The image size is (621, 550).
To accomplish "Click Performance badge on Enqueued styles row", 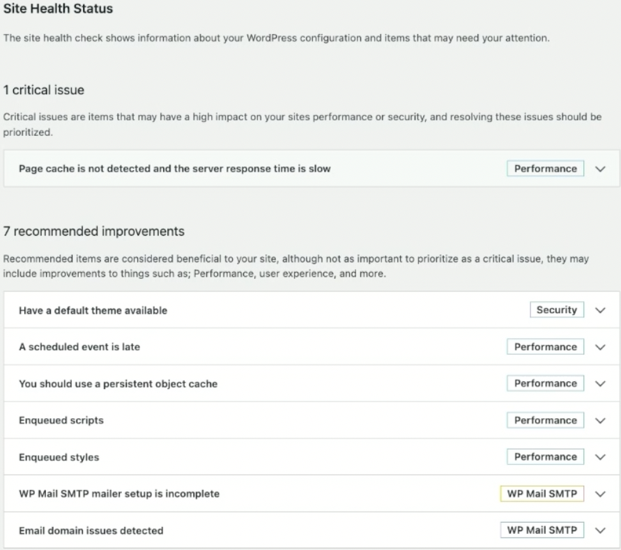I will 545,457.
